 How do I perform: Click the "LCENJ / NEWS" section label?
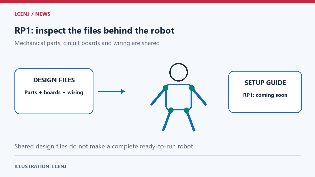pos(33,14)
